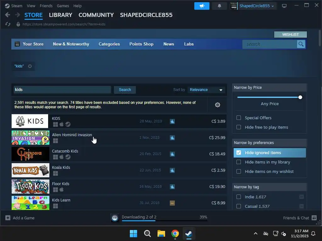The width and height of the screenshot is (322, 241).
Task: Click the review icon for Koala Kids
Action: (172, 170)
